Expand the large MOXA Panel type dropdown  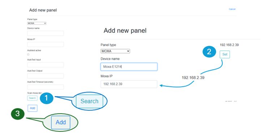click(x=115, y=51)
